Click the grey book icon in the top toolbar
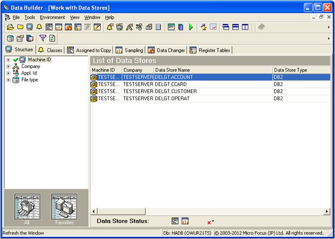The image size is (335, 239). tap(261, 27)
